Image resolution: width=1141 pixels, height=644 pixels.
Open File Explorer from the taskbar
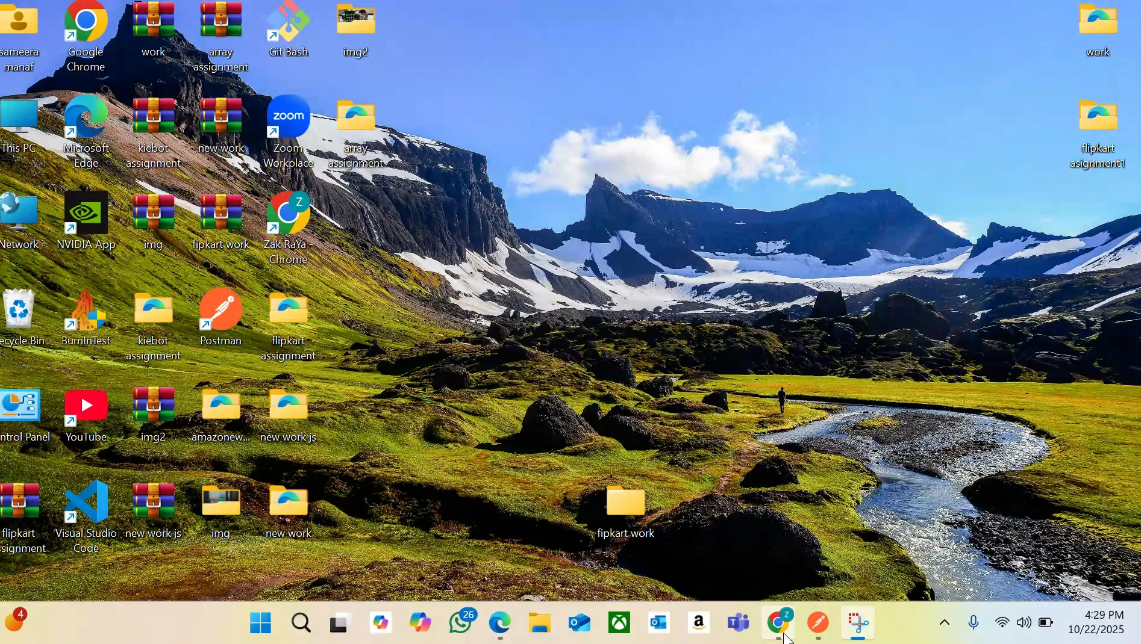pyautogui.click(x=540, y=622)
